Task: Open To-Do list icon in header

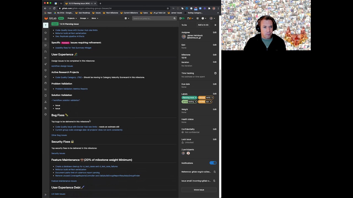Action: pos(197,18)
